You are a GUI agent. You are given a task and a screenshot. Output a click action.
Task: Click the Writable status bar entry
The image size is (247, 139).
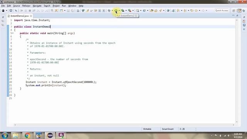(147, 129)
